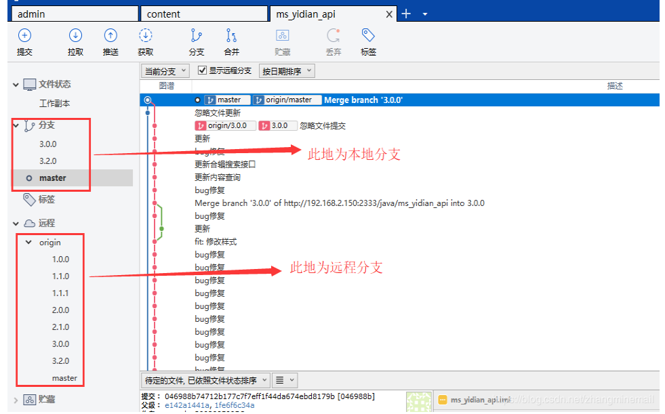Screen dimensions: 665x414
Task: Open the 待定的文件 file status sort dropdown
Action: (x=205, y=380)
